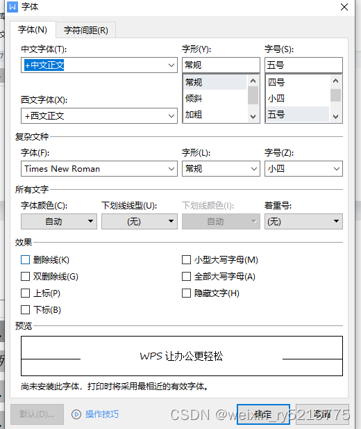Cancel the dialog with 取消 button

[x=322, y=414]
